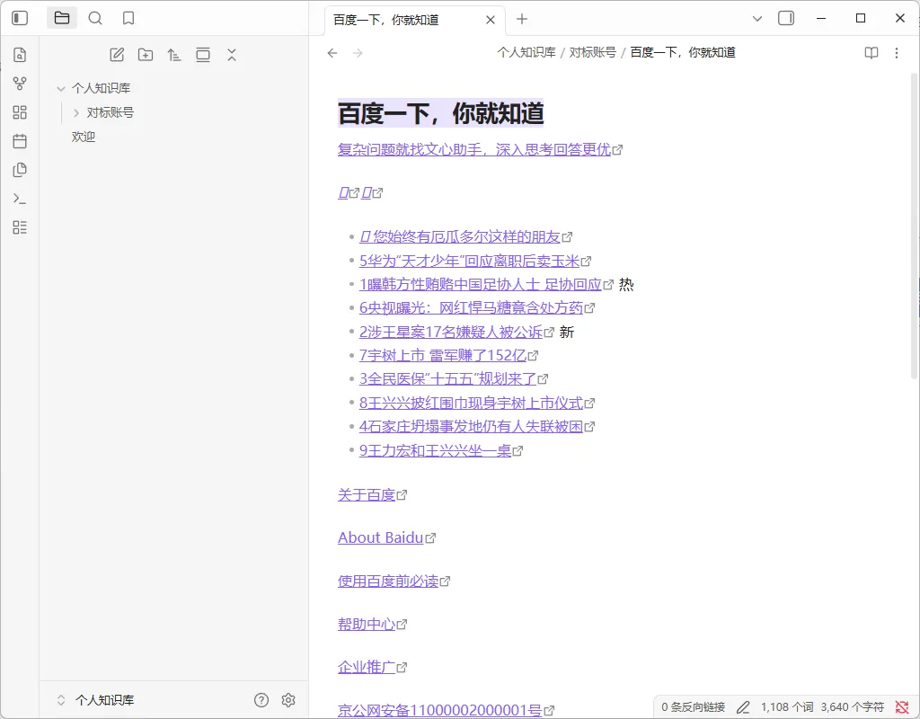Click the note's vertical scrollbar
Viewport: 920px width, 719px height.
914,226
